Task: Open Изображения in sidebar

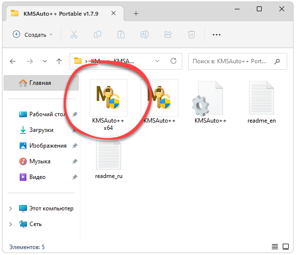Action: [x=43, y=146]
